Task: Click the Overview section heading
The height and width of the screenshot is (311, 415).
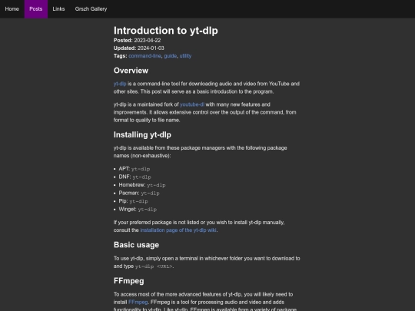Action: click(x=131, y=71)
